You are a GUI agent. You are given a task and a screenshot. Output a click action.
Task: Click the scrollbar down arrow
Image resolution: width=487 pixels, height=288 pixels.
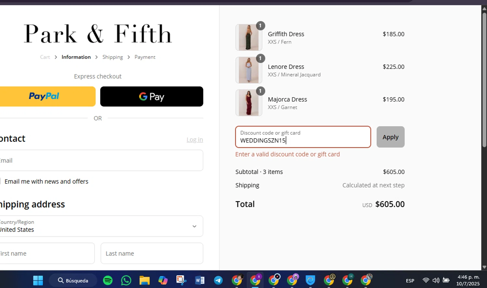click(484, 267)
